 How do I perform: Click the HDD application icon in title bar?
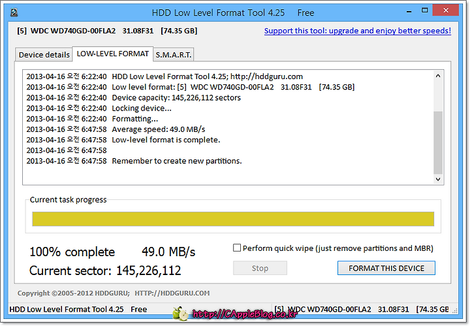pos(14,12)
